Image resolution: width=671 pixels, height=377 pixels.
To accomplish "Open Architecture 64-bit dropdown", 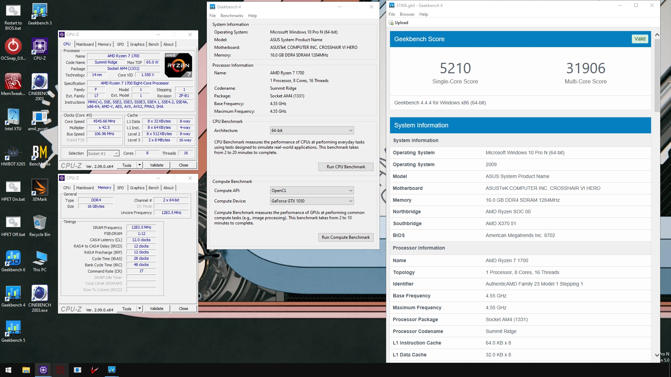I will (312, 131).
